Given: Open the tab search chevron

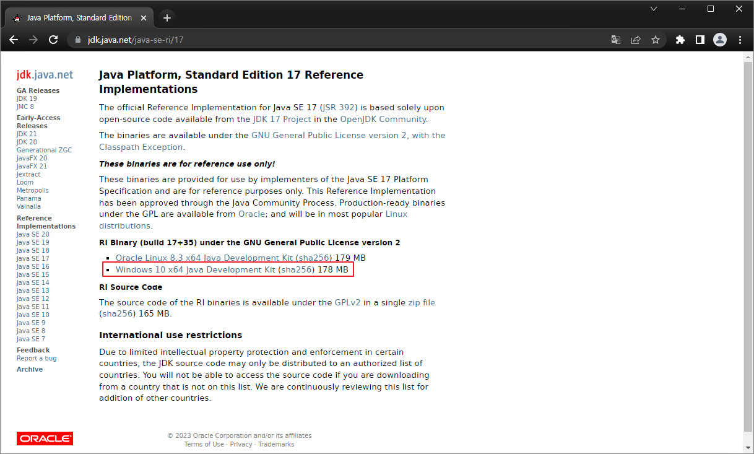Looking at the screenshot, I should [654, 9].
